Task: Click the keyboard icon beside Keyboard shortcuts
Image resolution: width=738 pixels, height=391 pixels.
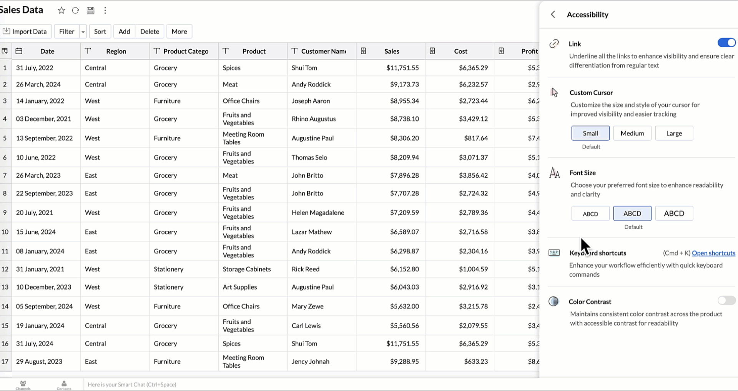Action: 554,253
